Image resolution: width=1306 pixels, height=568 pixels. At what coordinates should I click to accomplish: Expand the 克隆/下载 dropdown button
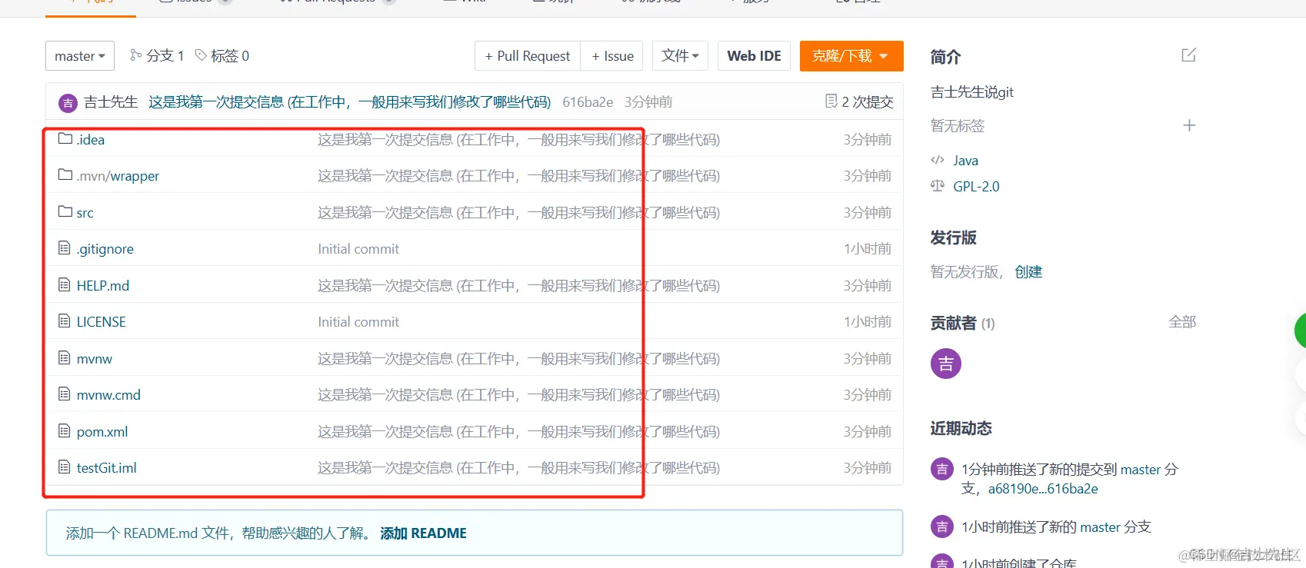click(851, 56)
